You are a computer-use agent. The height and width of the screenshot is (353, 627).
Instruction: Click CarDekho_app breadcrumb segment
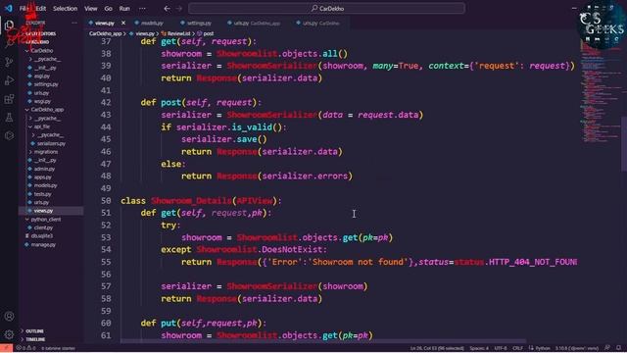105,33
